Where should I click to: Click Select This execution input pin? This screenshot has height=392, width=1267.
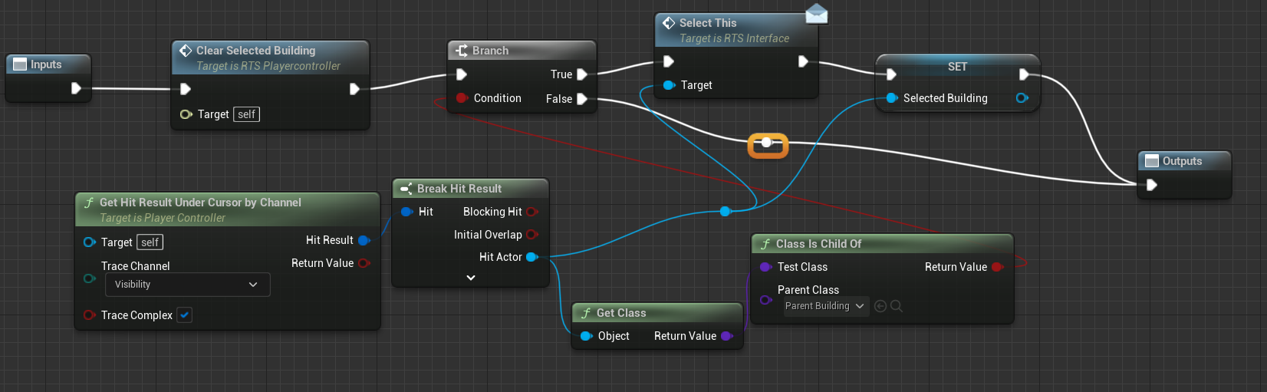tap(668, 61)
